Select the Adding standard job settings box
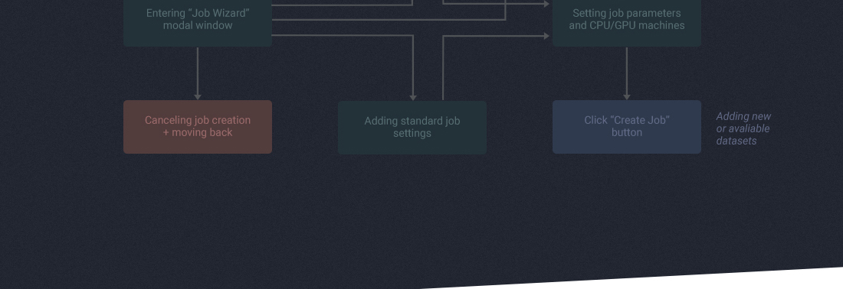Screen dimensions: 843x289 412,127
